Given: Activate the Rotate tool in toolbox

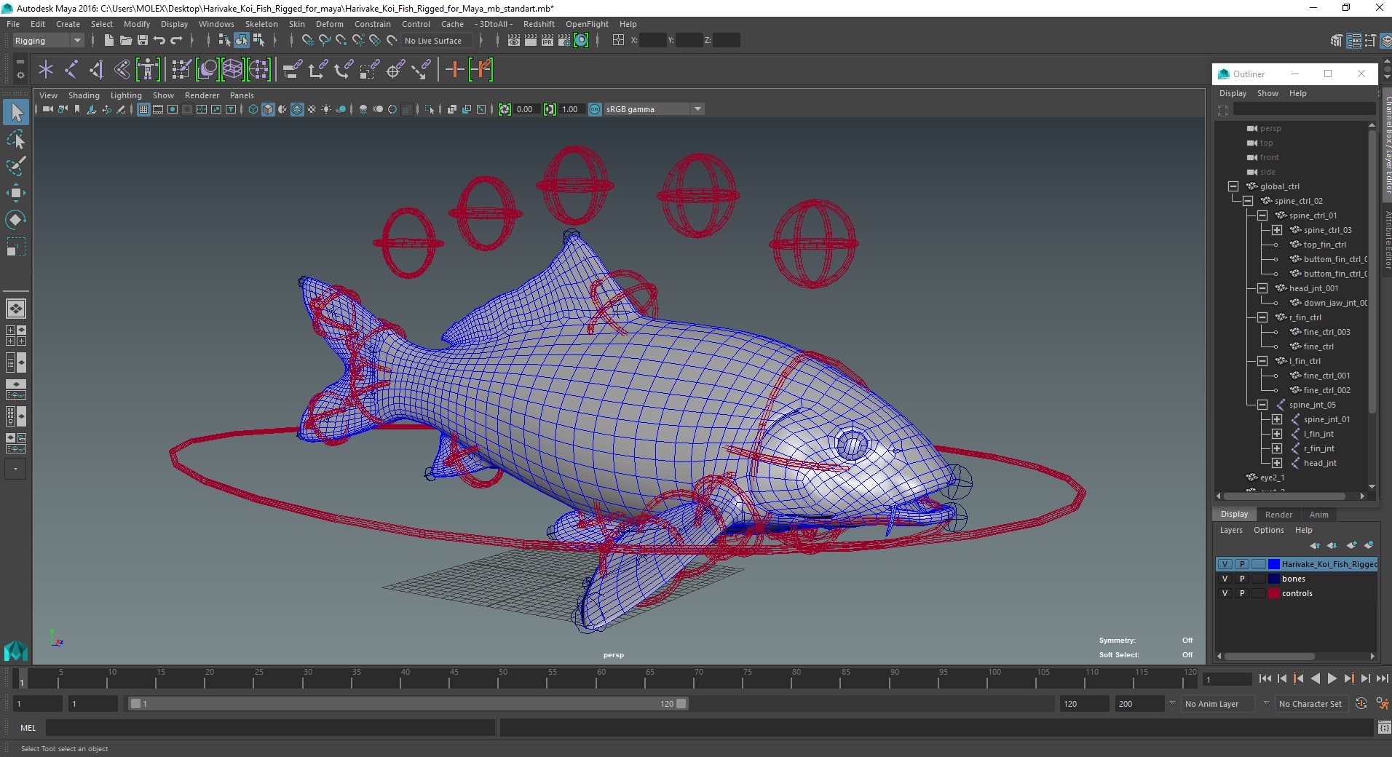Looking at the screenshot, I should (16, 219).
